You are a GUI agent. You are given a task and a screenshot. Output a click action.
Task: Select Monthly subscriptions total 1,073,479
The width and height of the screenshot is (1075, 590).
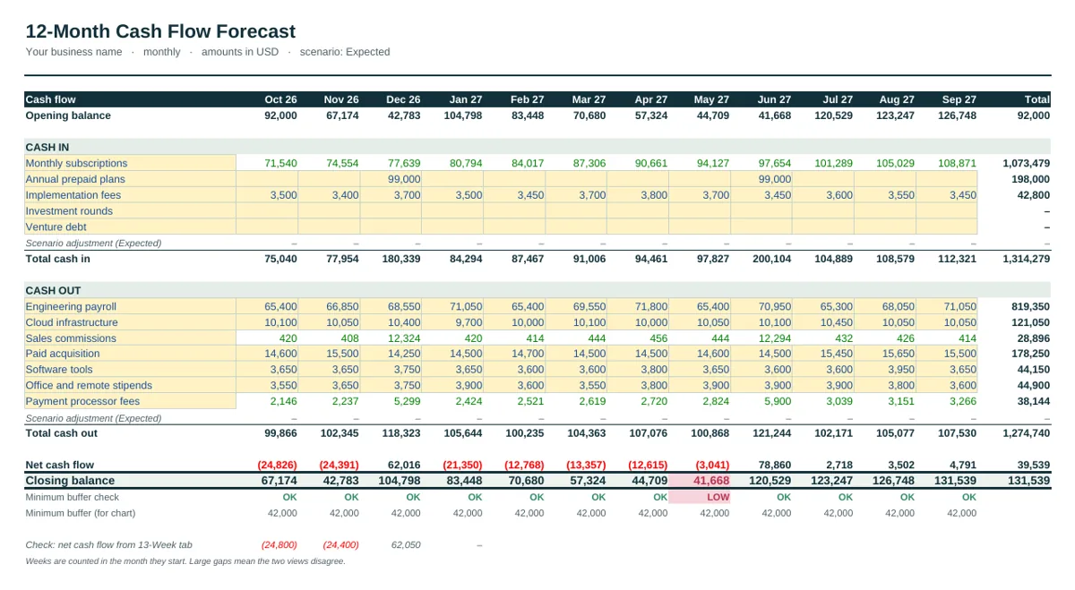pos(1027,163)
